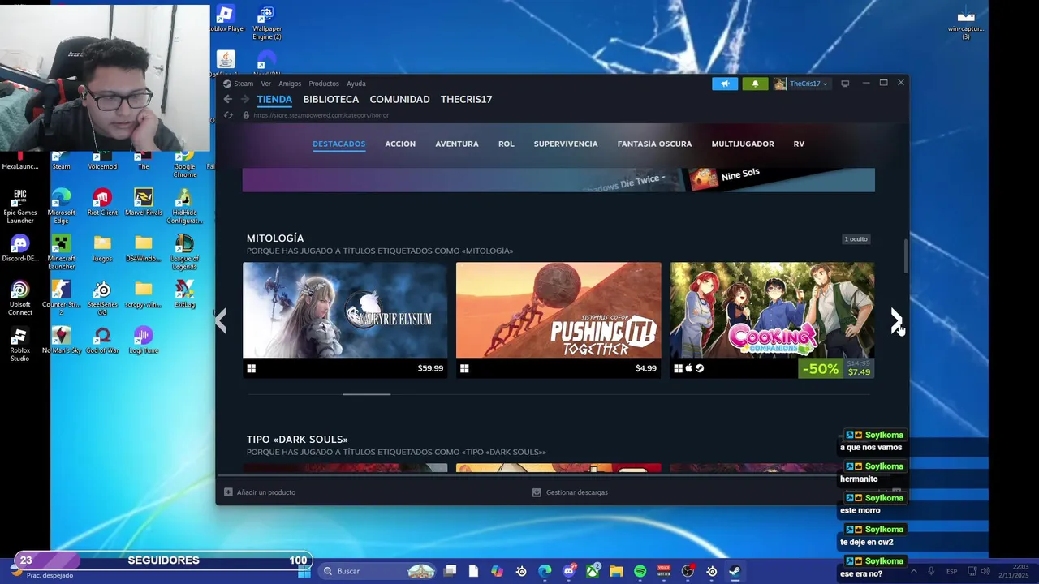
Task: Open the Ver menu
Action: 265,84
